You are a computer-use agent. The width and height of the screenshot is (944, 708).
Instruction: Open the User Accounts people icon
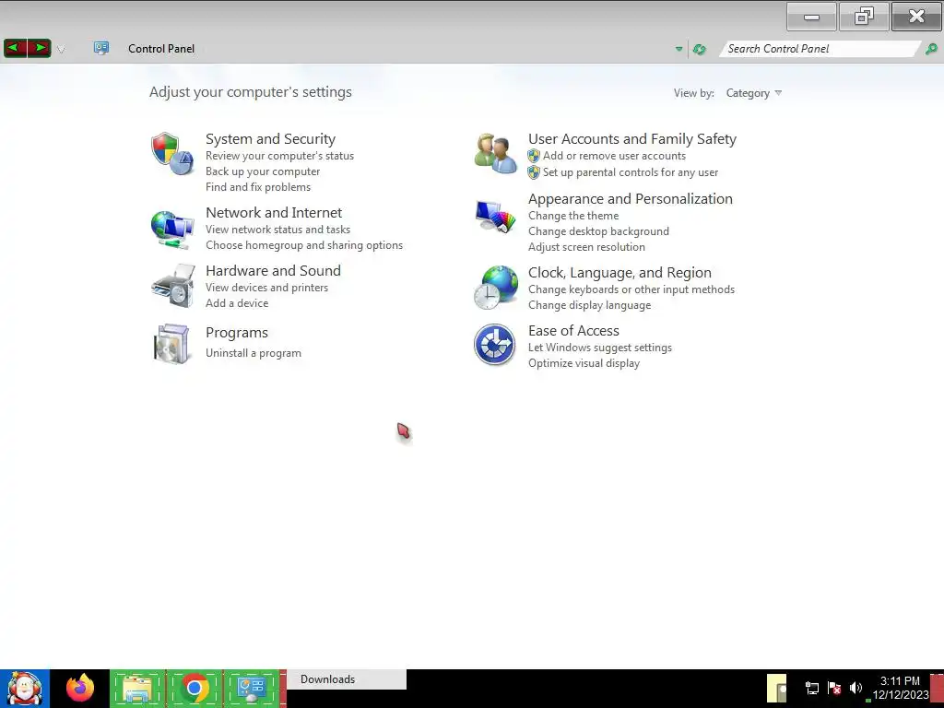(x=495, y=154)
